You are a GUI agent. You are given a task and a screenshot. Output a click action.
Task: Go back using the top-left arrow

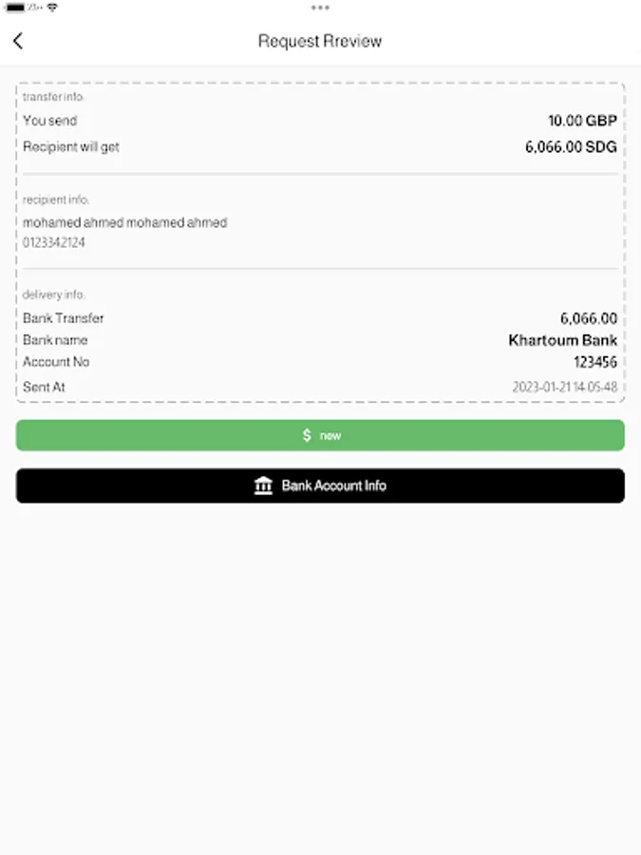click(18, 41)
